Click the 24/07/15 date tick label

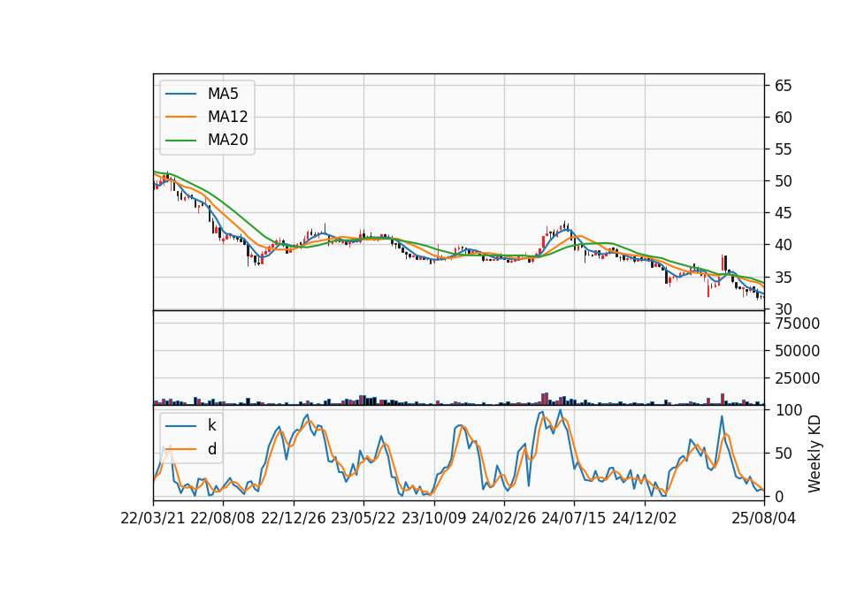tap(574, 518)
